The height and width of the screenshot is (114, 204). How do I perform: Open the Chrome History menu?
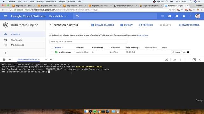coord(40,1)
